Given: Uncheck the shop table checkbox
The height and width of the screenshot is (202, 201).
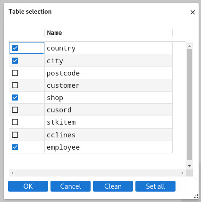Looking at the screenshot, I should click(x=15, y=98).
